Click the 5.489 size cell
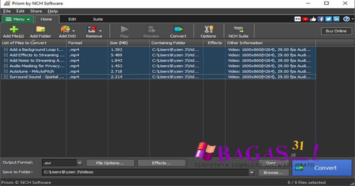355x186 pixels. point(116,55)
